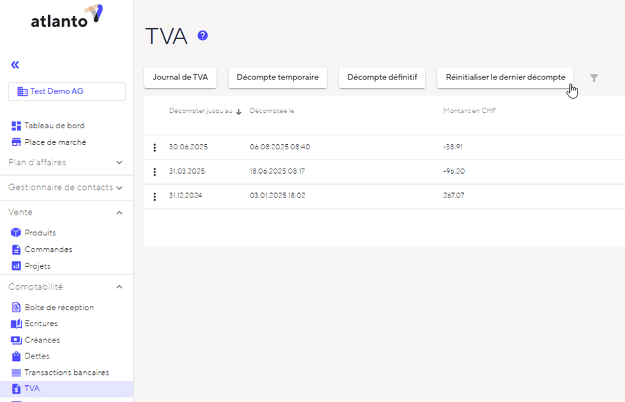
Task: Sort by the Décompter jusqu'au arrow
Action: pos(238,112)
